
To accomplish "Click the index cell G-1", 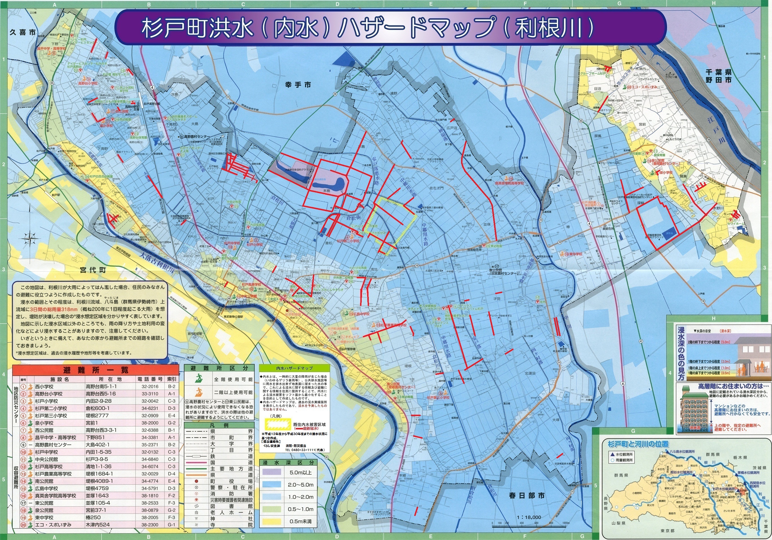I will pos(171,525).
